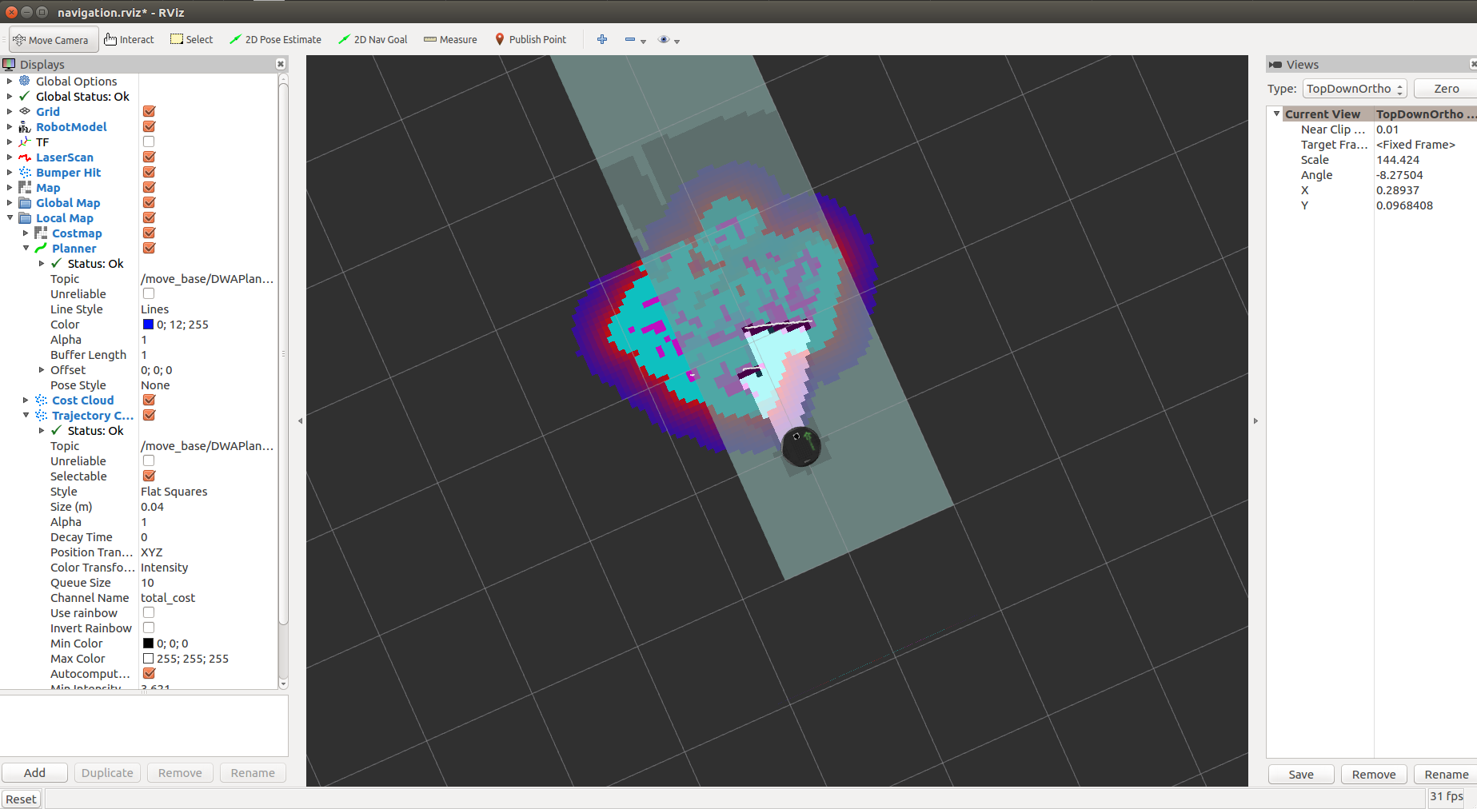Enable the Use rainbow option

click(x=149, y=612)
